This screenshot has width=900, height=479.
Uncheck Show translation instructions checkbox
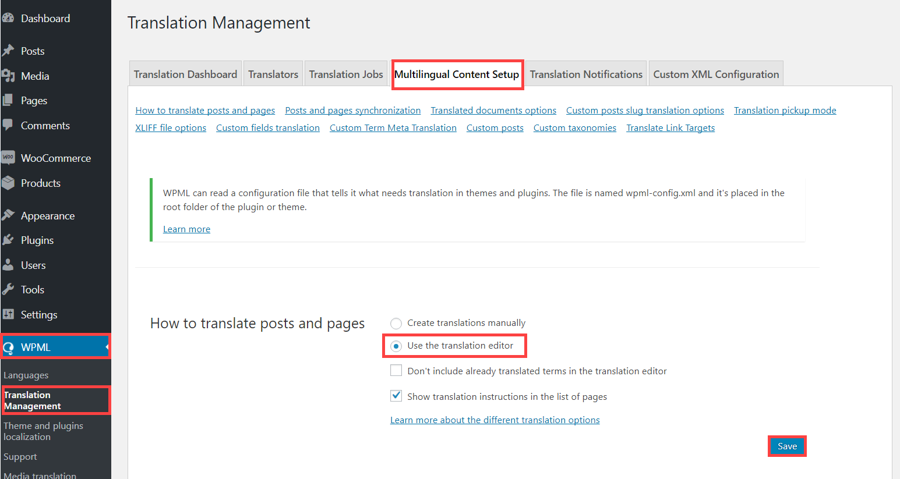point(396,396)
